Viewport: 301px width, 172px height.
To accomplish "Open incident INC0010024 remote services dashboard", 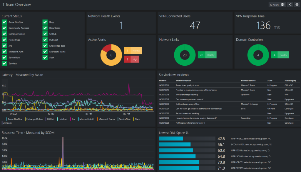I will coord(229,118).
